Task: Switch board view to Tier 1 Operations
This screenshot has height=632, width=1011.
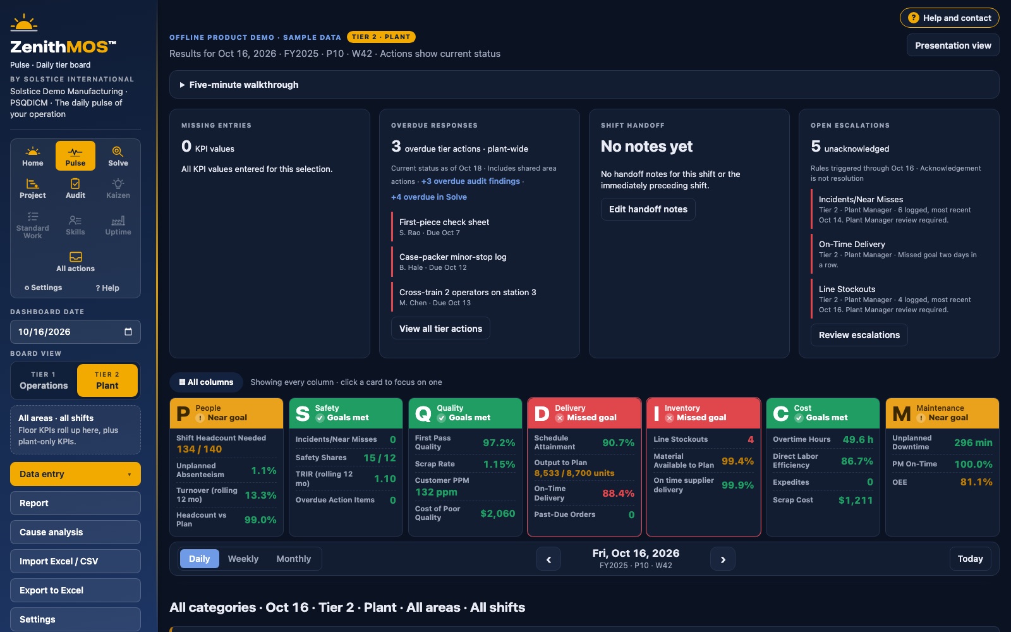Action: (x=44, y=380)
